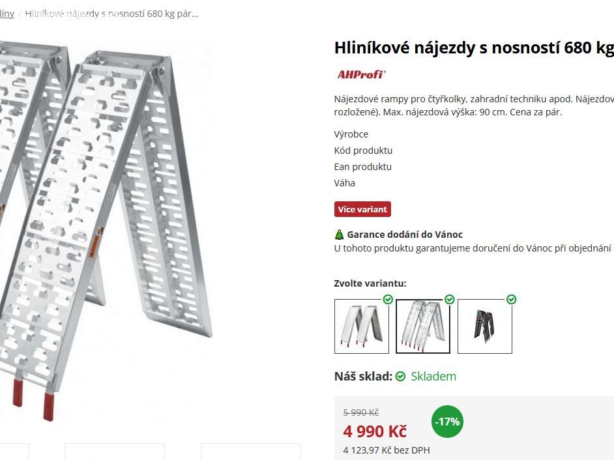
Task: Click the red ramp end foot in image
Action: coord(48,407)
